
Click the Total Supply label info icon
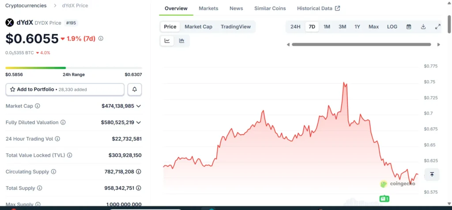pyautogui.click(x=39, y=188)
